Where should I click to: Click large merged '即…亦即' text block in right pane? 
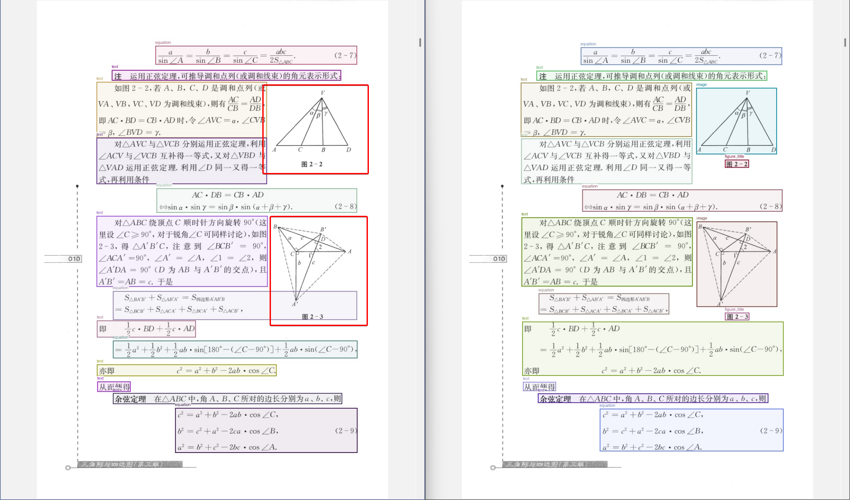click(x=653, y=349)
